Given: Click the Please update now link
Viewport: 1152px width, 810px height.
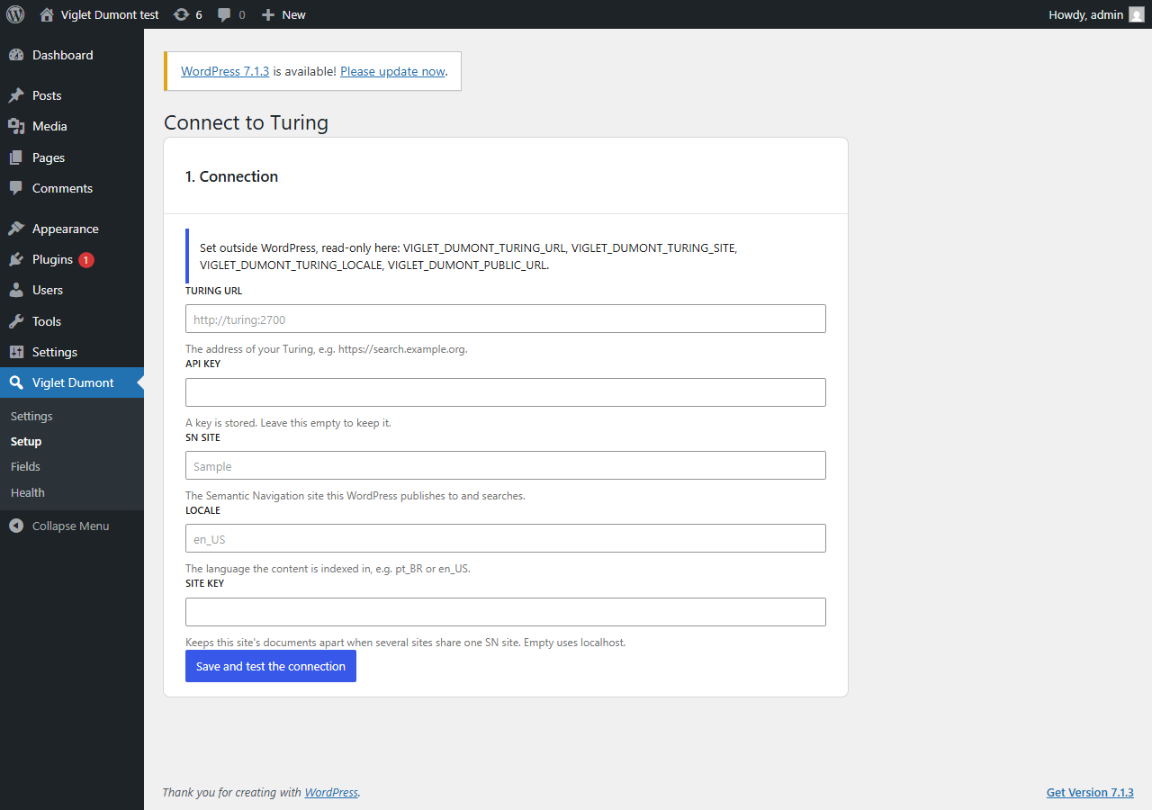Looking at the screenshot, I should pyautogui.click(x=392, y=71).
